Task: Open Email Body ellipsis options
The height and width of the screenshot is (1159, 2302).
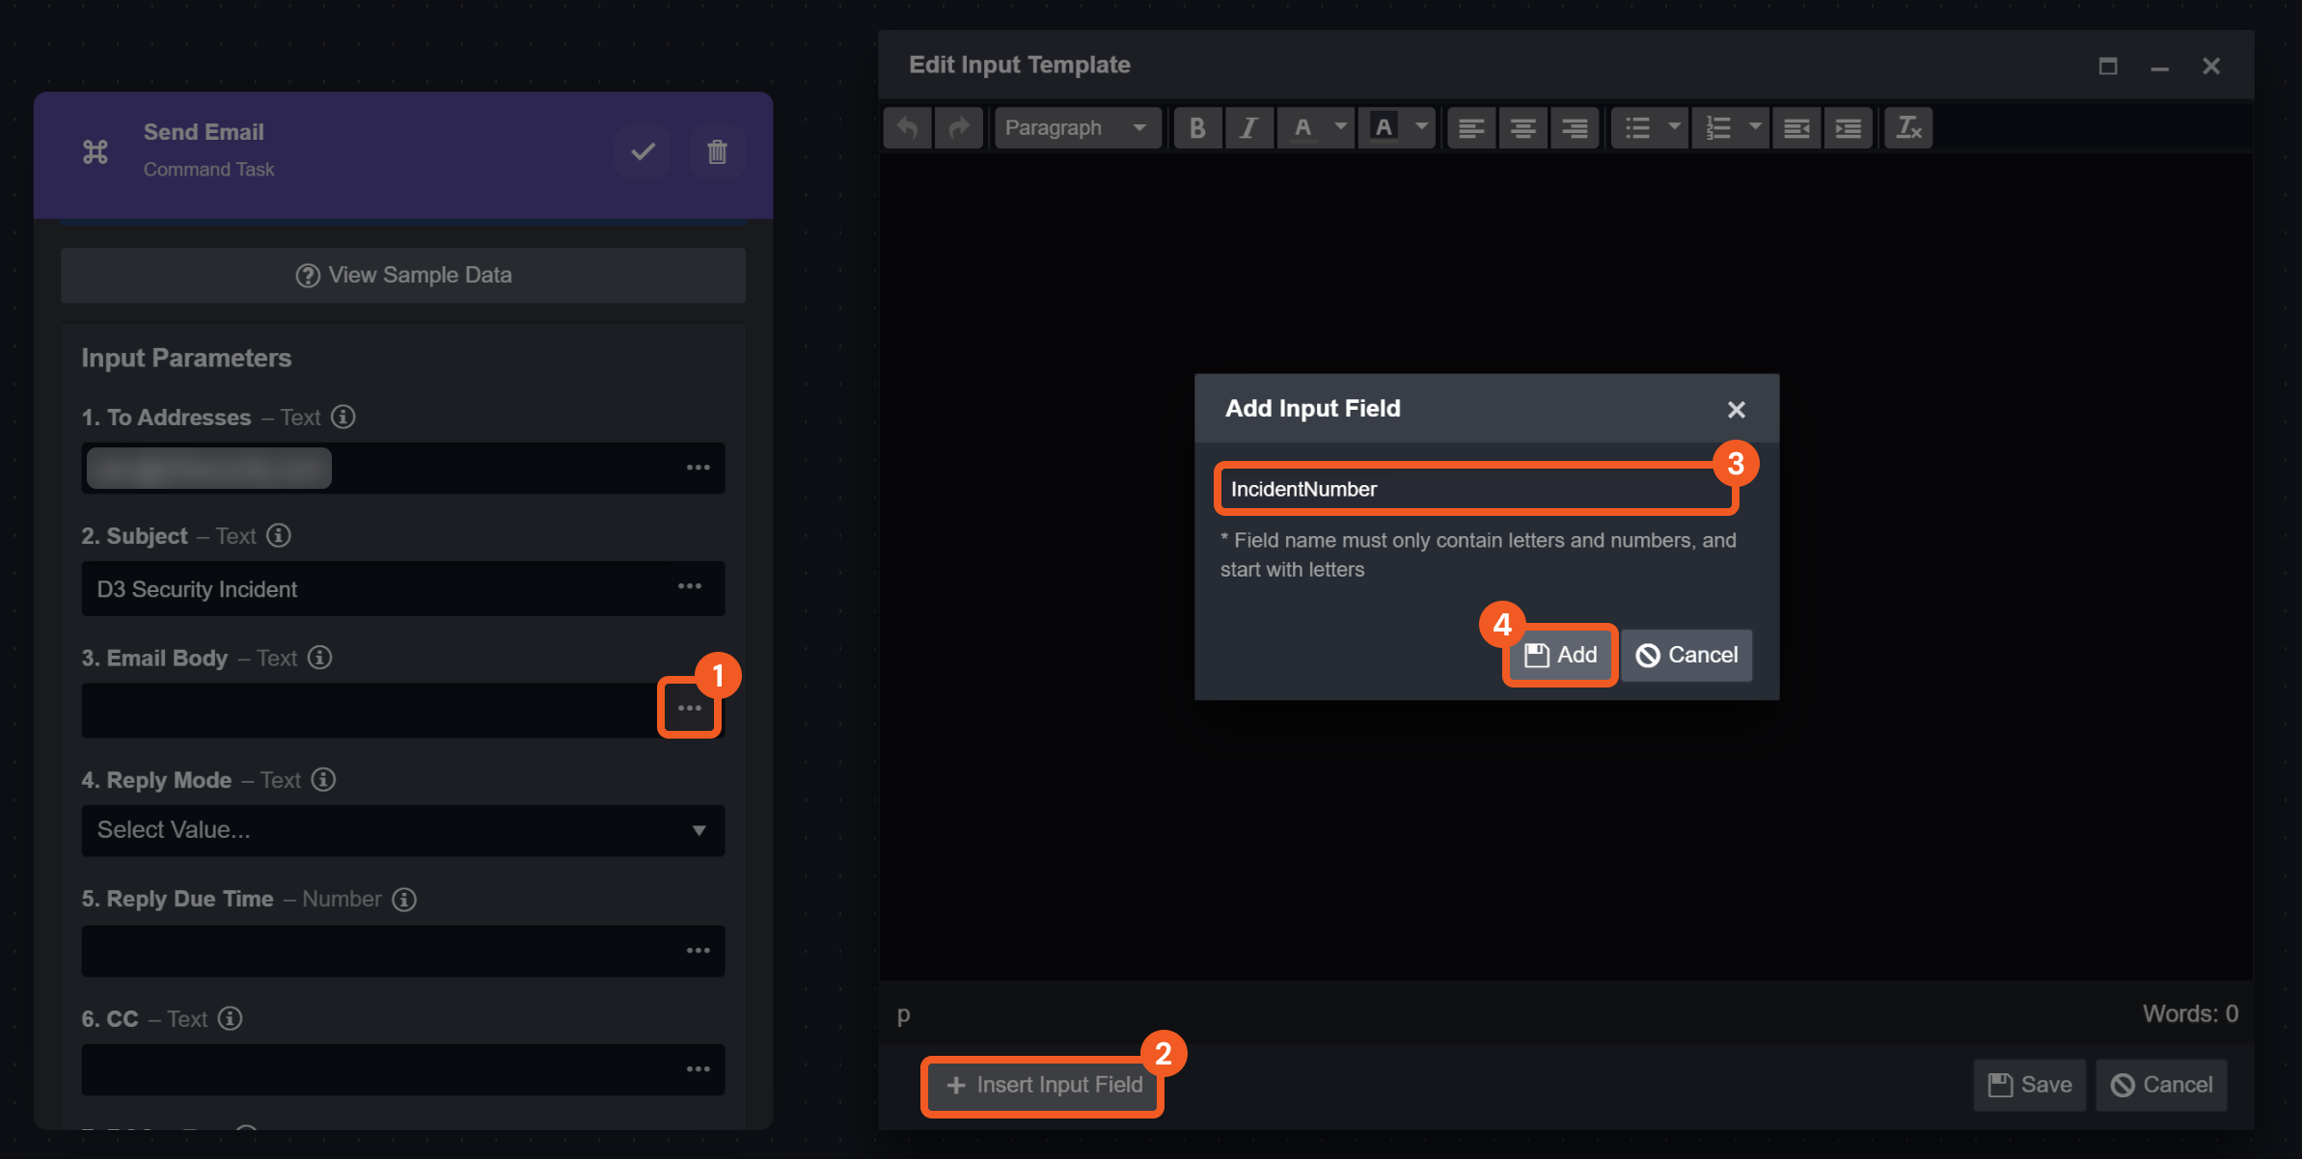Action: pos(689,709)
